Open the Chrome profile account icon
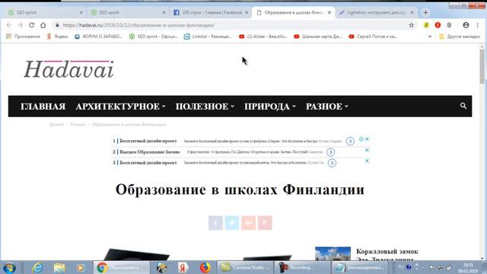This screenshot has height=274, width=487. pyautogui.click(x=466, y=25)
